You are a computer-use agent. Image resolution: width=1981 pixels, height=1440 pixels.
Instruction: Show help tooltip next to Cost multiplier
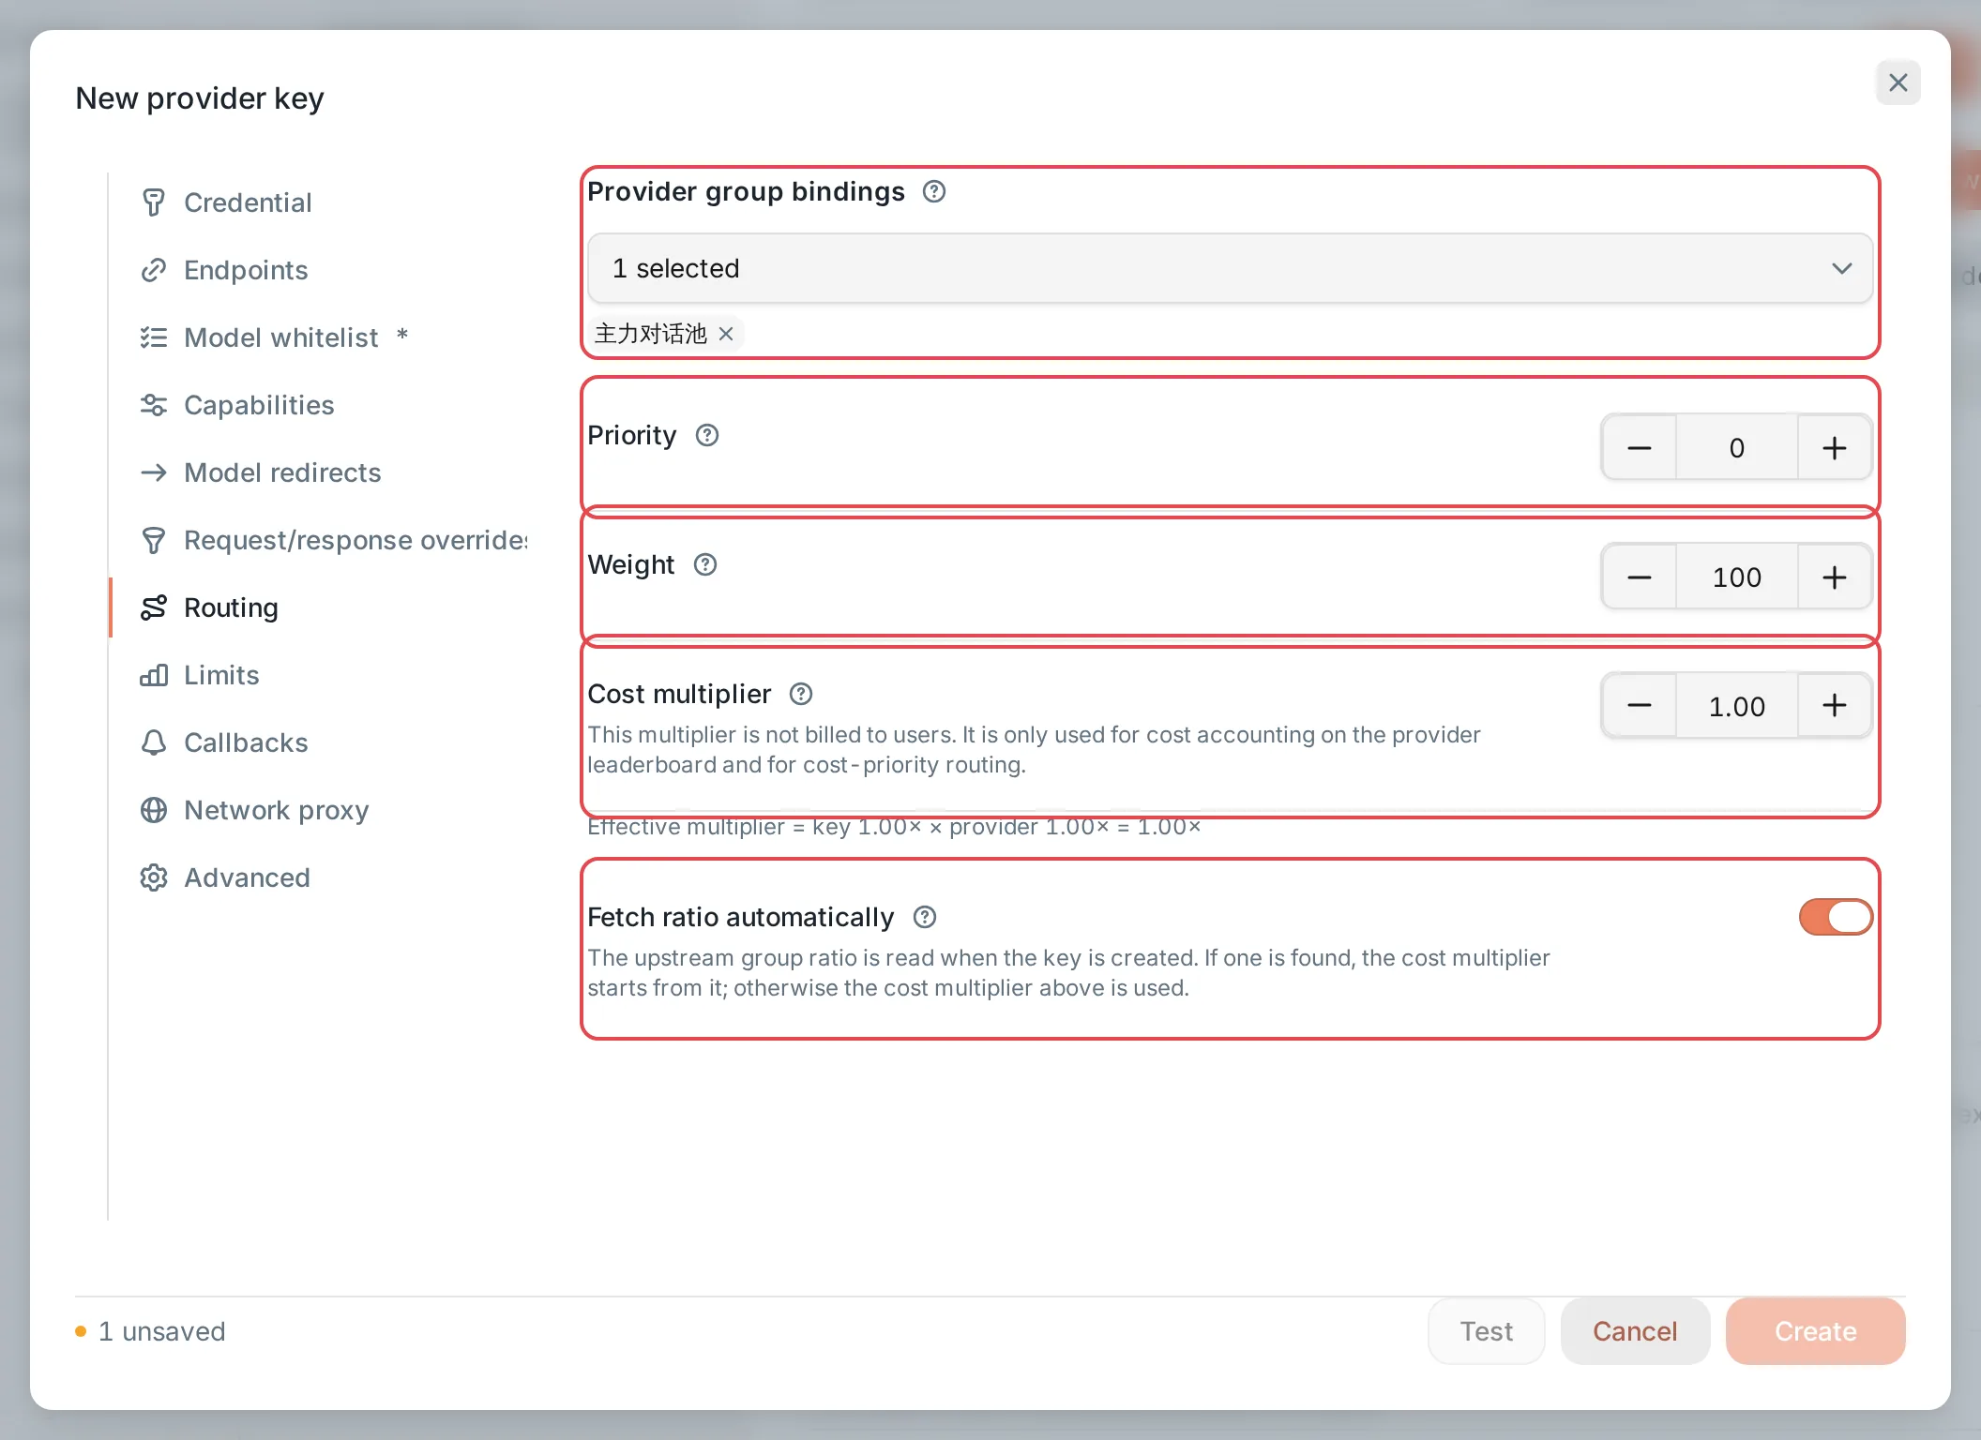pos(801,694)
